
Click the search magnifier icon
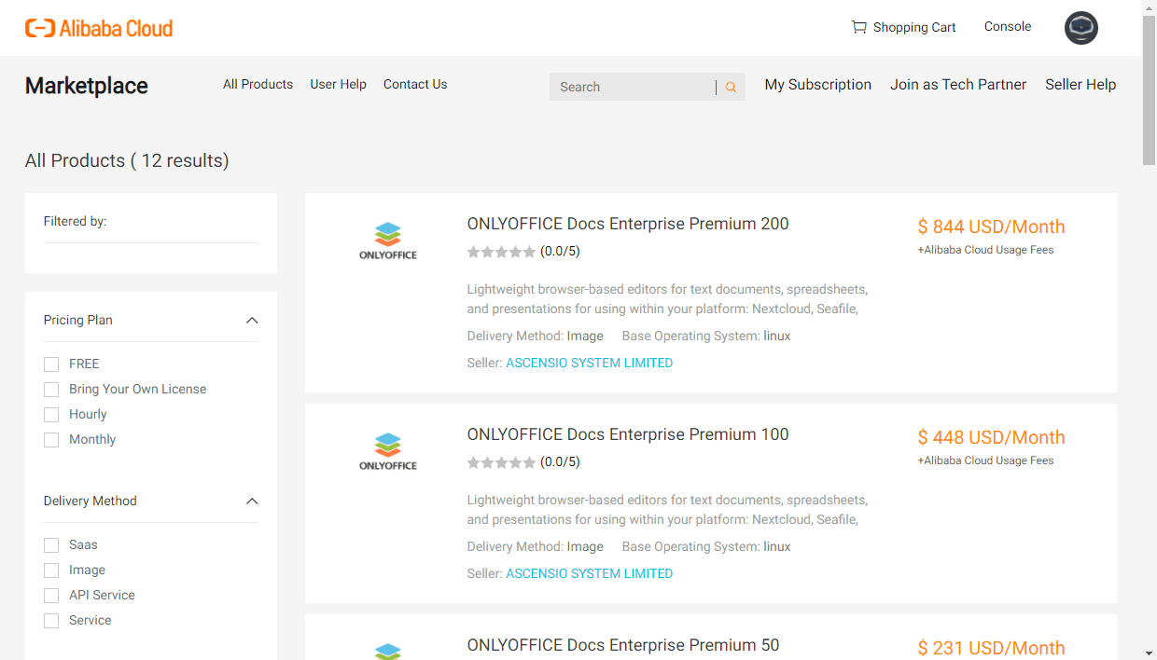730,86
